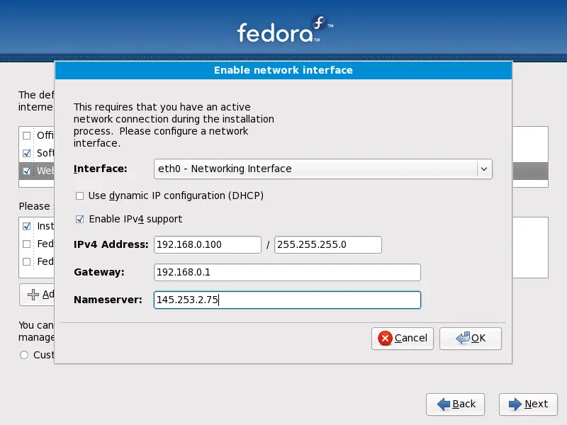567x425 pixels.
Task: Click the red X Cancel icon
Action: click(x=385, y=339)
